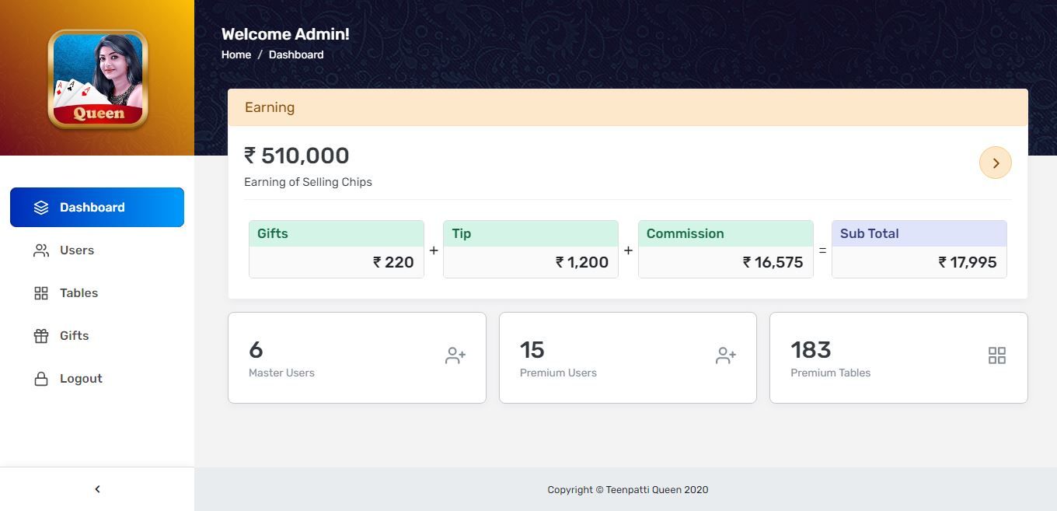Image resolution: width=1057 pixels, height=511 pixels.
Task: Click the Teenpatti Queen logo image
Action: [x=98, y=79]
